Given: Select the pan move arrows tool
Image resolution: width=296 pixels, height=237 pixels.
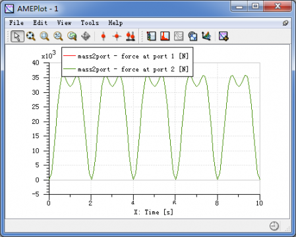Looking at the screenshot, I should (86, 36).
